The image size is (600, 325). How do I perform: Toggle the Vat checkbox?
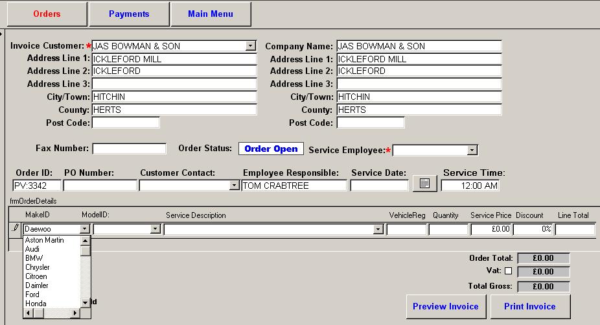coord(508,271)
